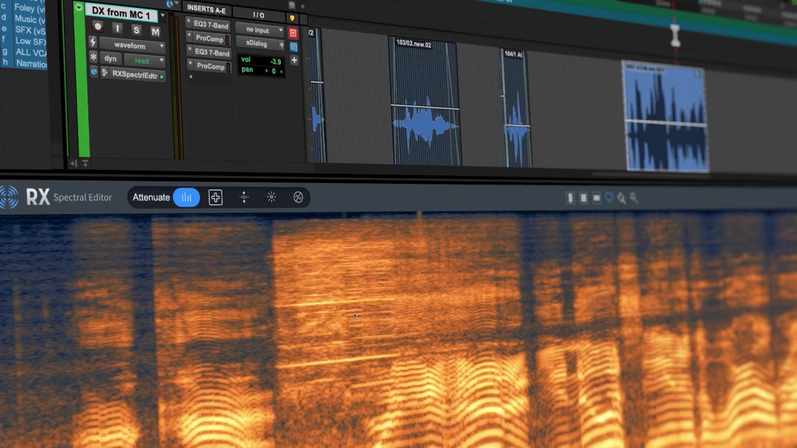Click the green track collapse arrow
The image size is (797, 448).
point(79,7)
